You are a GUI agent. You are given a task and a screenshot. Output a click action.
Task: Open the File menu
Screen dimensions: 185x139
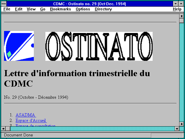pyautogui.click(x=7, y=9)
